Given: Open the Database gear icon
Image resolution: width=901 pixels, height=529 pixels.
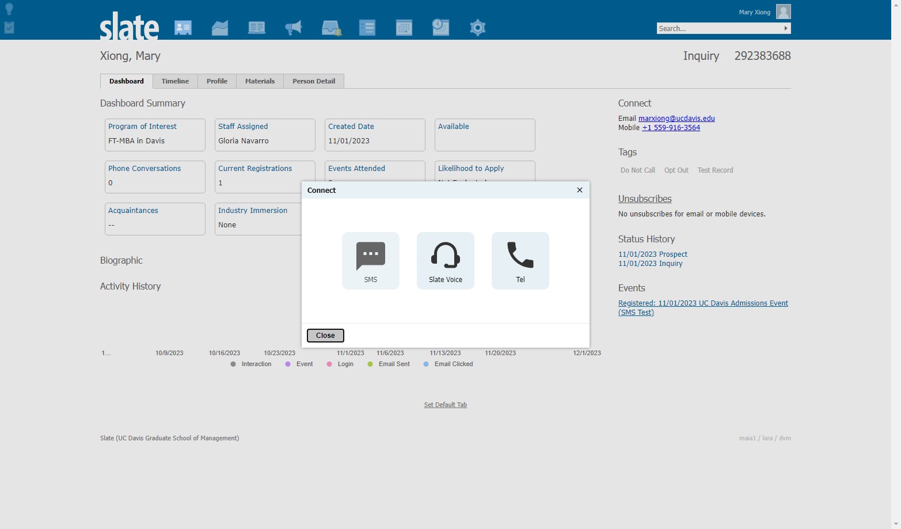Looking at the screenshot, I should [478, 28].
